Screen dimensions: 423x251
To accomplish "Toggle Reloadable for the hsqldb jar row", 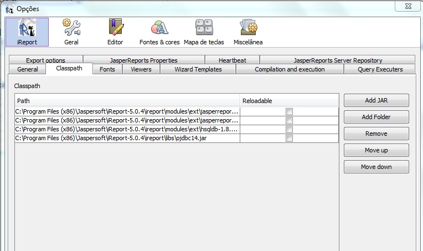I will click(289, 129).
